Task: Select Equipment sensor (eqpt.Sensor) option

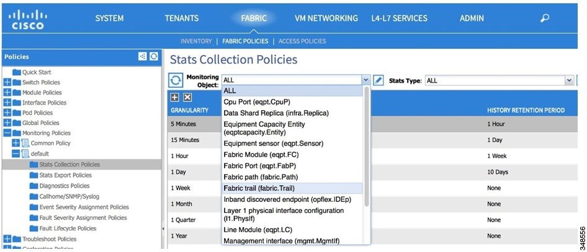Action: point(292,144)
